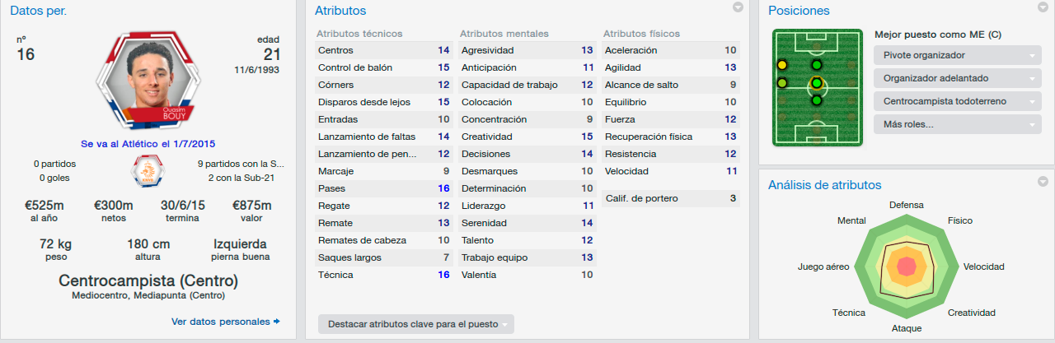This screenshot has height=343, width=1055.
Task: Select the central midfield position dot on pitch
Action: tap(816, 83)
